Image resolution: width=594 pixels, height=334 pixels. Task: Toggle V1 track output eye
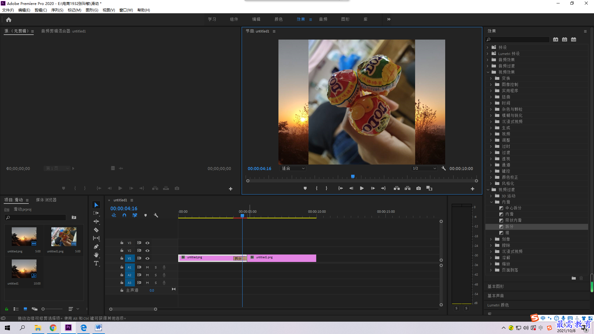[148, 259]
